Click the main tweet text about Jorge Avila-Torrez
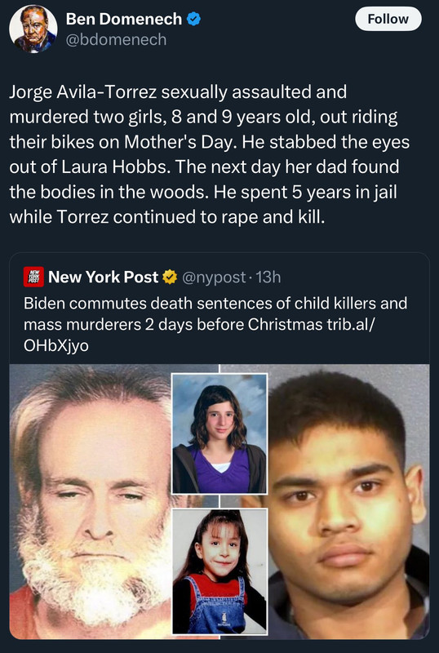 click(210, 154)
